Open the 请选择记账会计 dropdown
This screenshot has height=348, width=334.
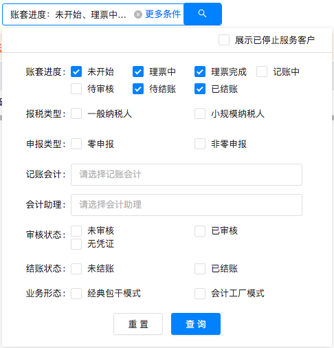coord(186,175)
